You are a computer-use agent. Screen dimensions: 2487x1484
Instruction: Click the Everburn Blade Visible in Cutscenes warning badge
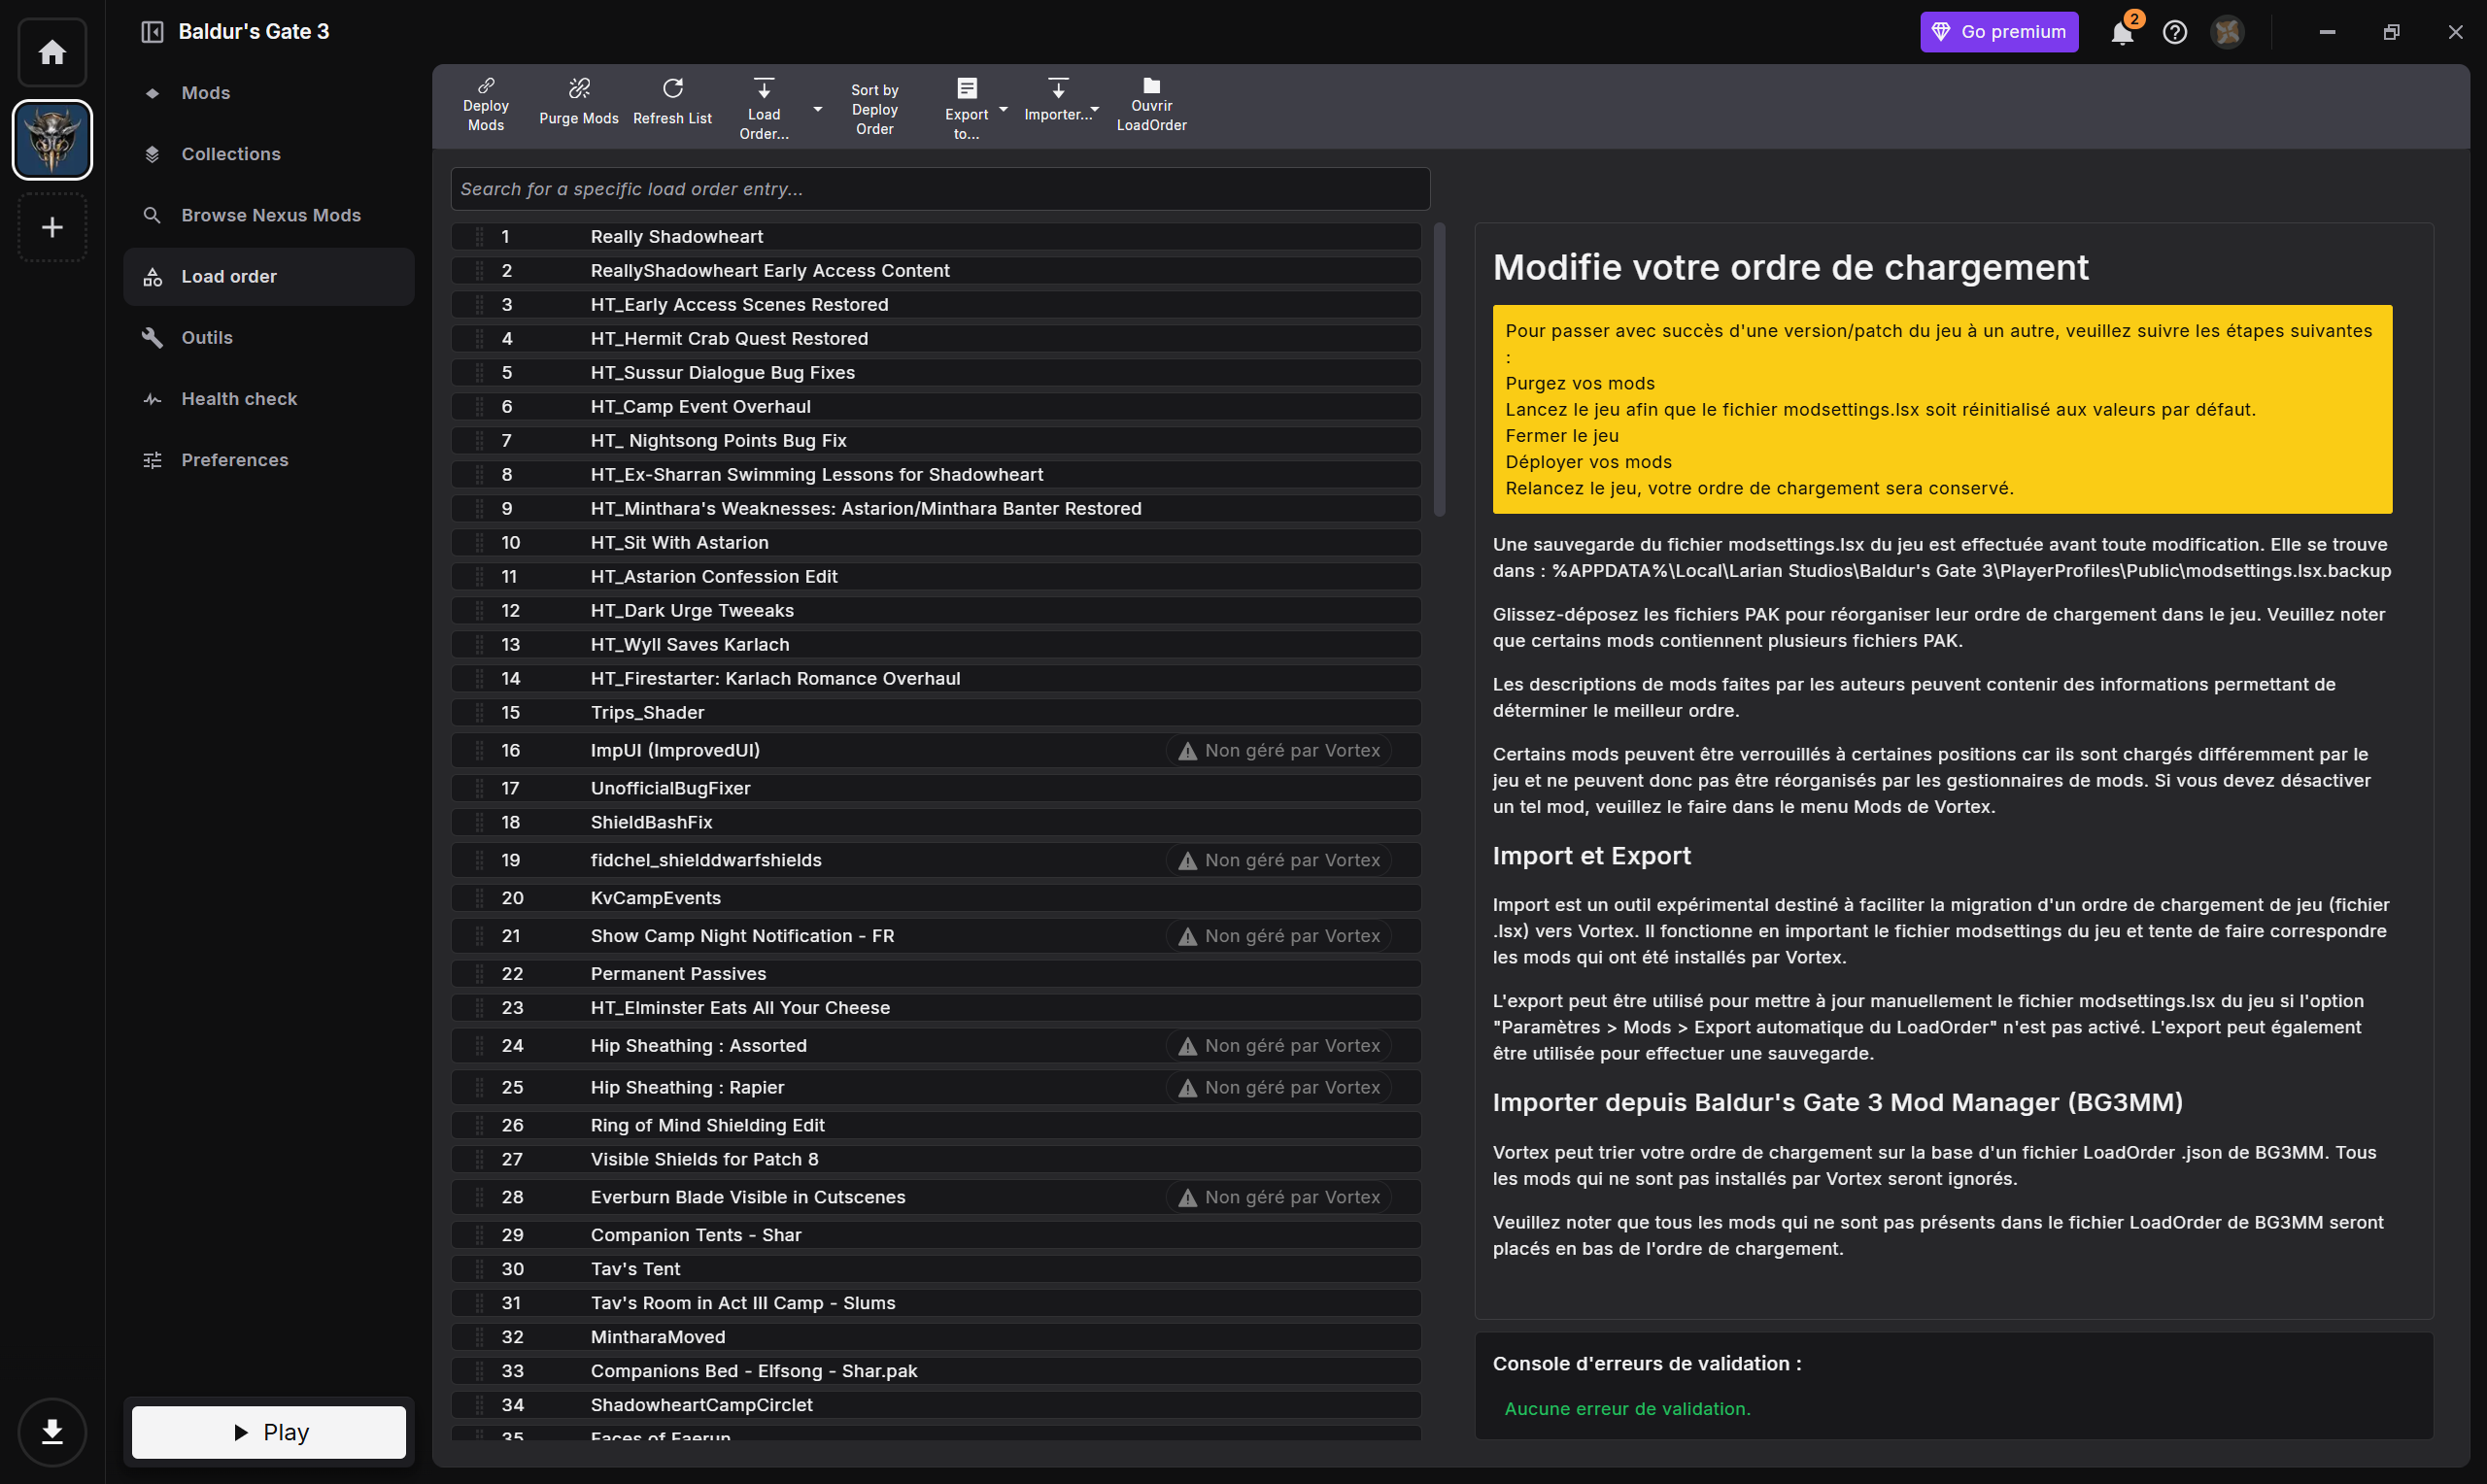(1279, 1199)
